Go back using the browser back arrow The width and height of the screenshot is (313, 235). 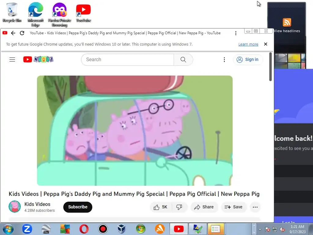tap(13, 33)
